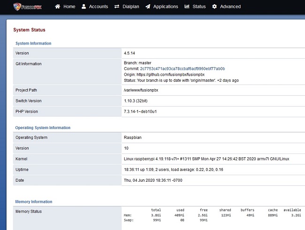Screen dimensions: 305x230
Task: Select the branch up to date status line
Action: click(181, 80)
